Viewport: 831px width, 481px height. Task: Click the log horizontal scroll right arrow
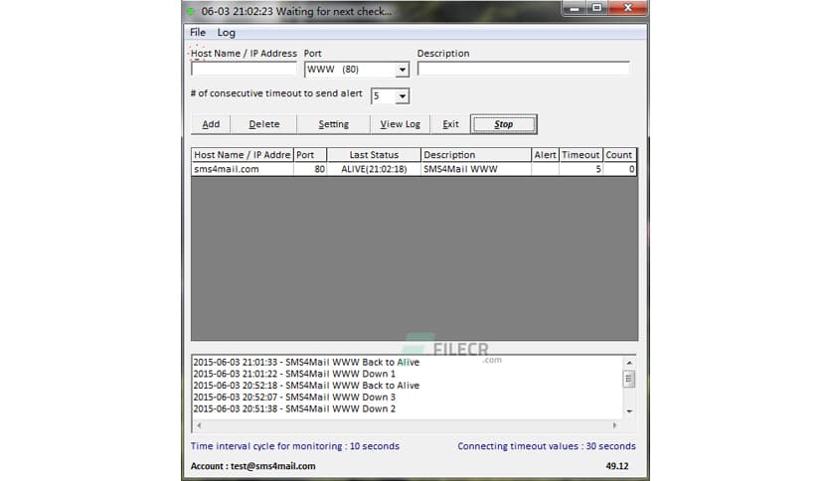[x=614, y=424]
